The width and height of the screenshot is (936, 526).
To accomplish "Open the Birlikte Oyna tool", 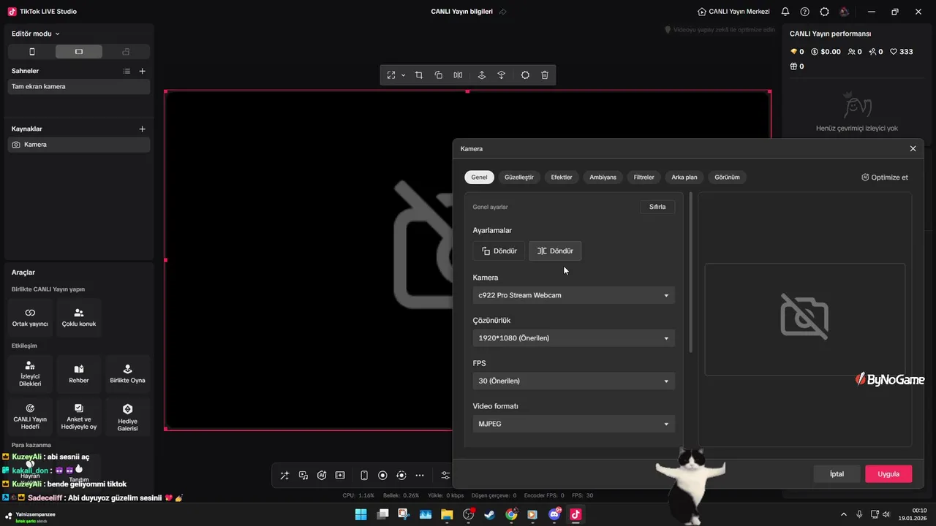I will point(127,374).
